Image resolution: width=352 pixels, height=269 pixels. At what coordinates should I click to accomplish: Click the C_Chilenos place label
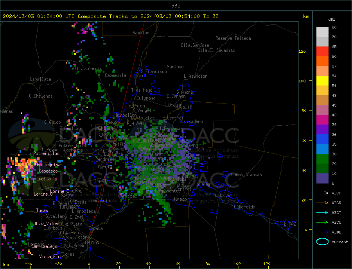(41, 96)
